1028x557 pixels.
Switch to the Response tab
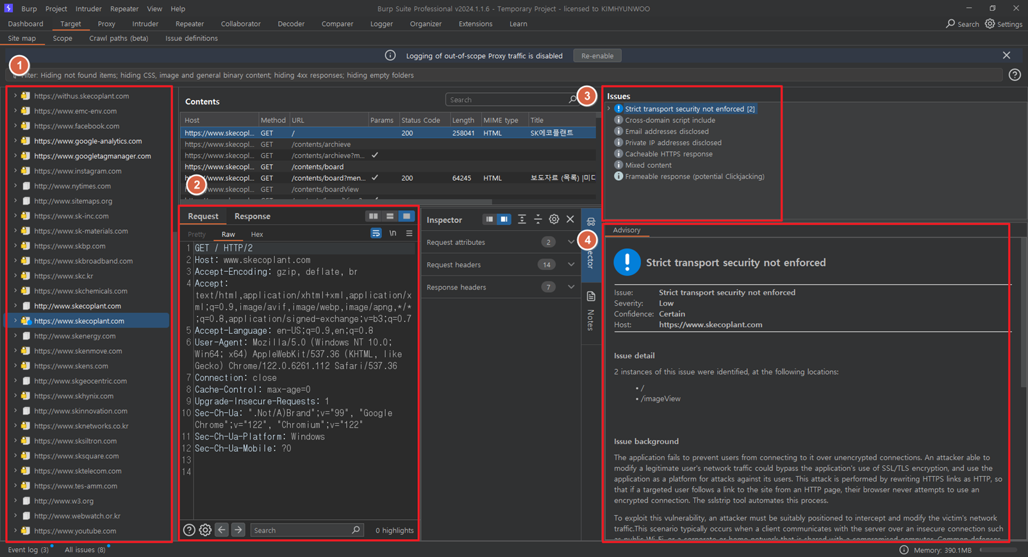253,217
